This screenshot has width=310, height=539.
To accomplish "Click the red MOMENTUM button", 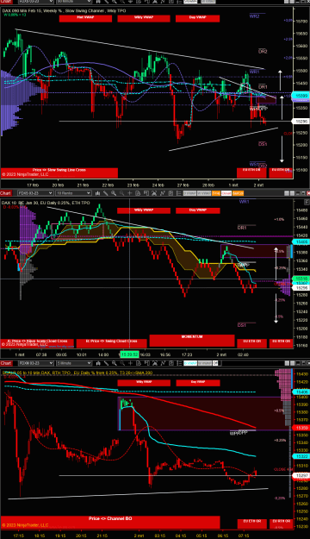I will [192, 341].
